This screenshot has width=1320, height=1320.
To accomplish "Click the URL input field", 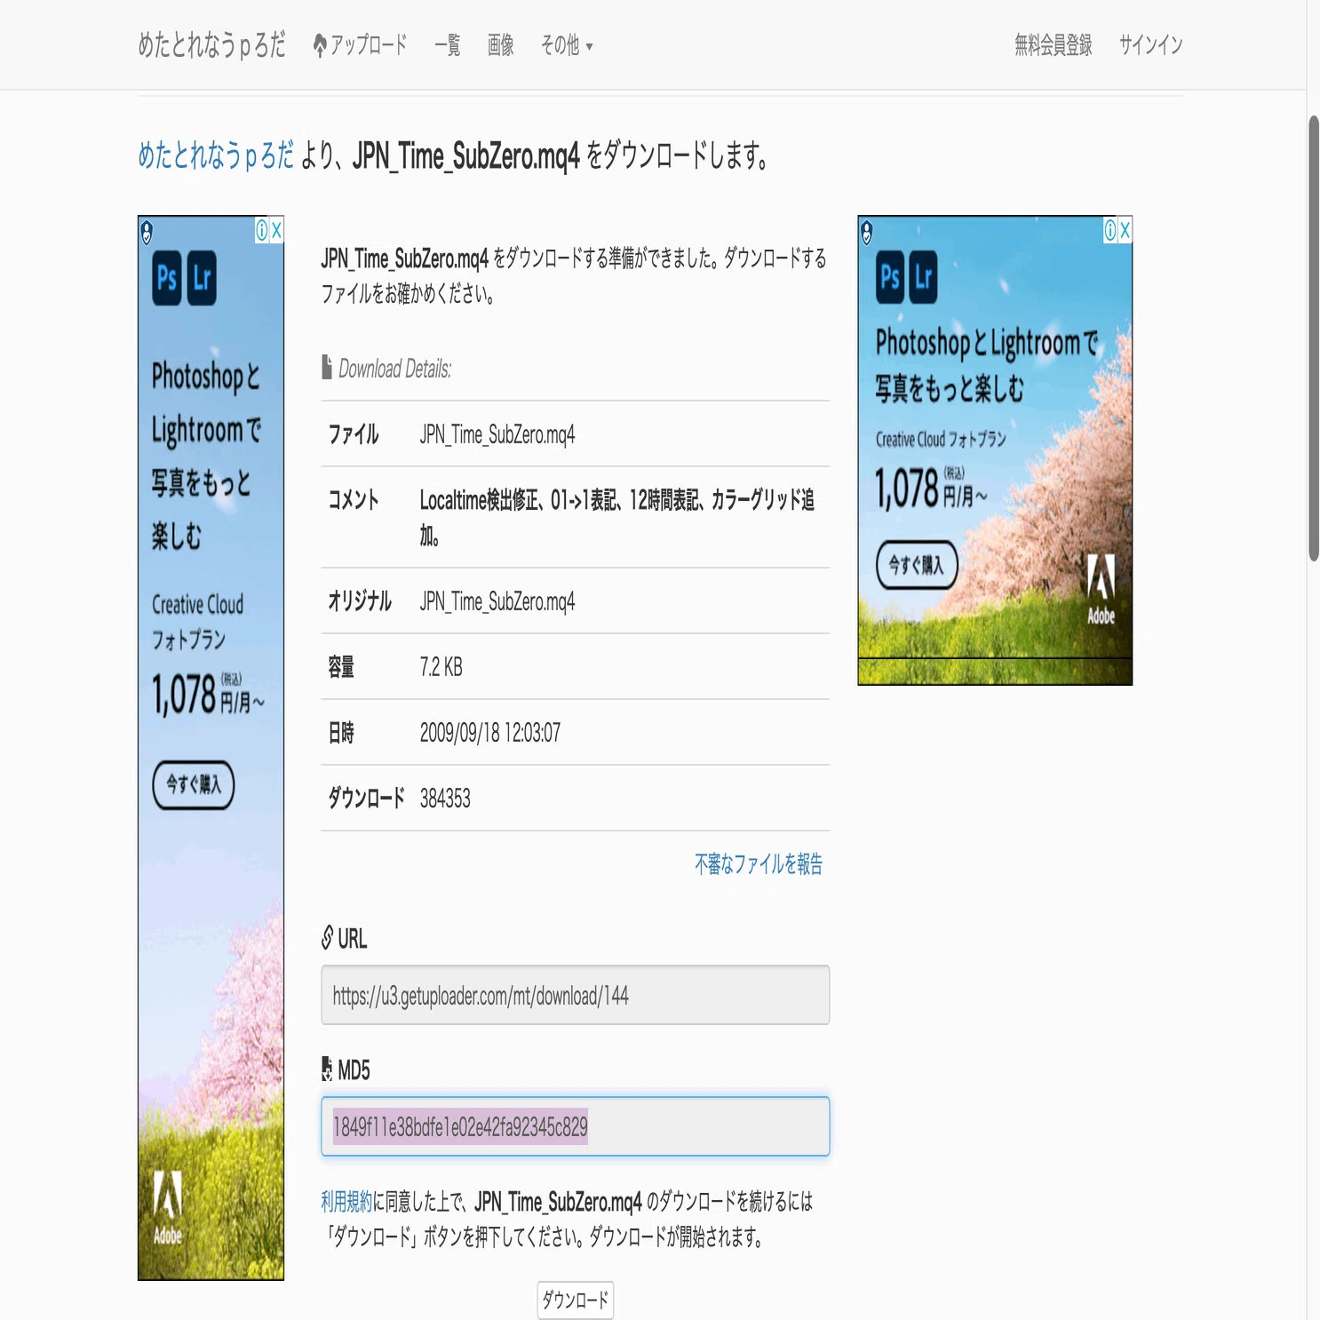I will [x=576, y=995].
